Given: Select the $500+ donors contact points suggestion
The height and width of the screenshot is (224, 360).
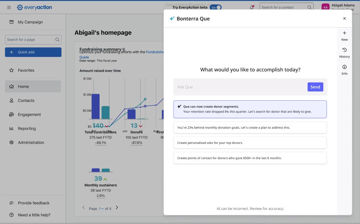Looking at the screenshot, I should point(250,158).
